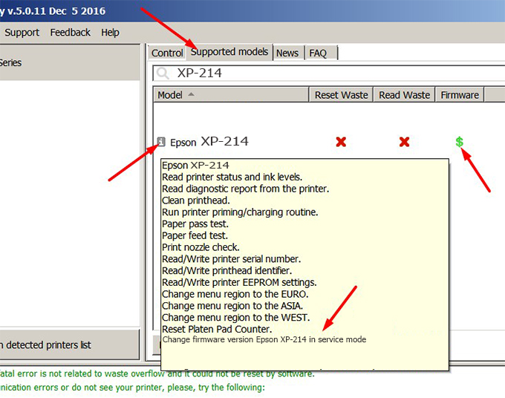Switch to the Control tab
This screenshot has height=398, width=505.
pos(167,53)
